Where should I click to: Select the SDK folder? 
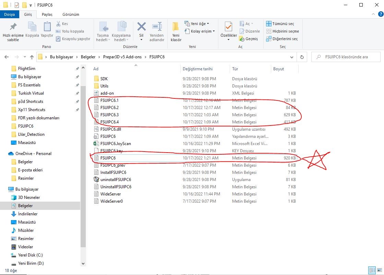coord(104,79)
